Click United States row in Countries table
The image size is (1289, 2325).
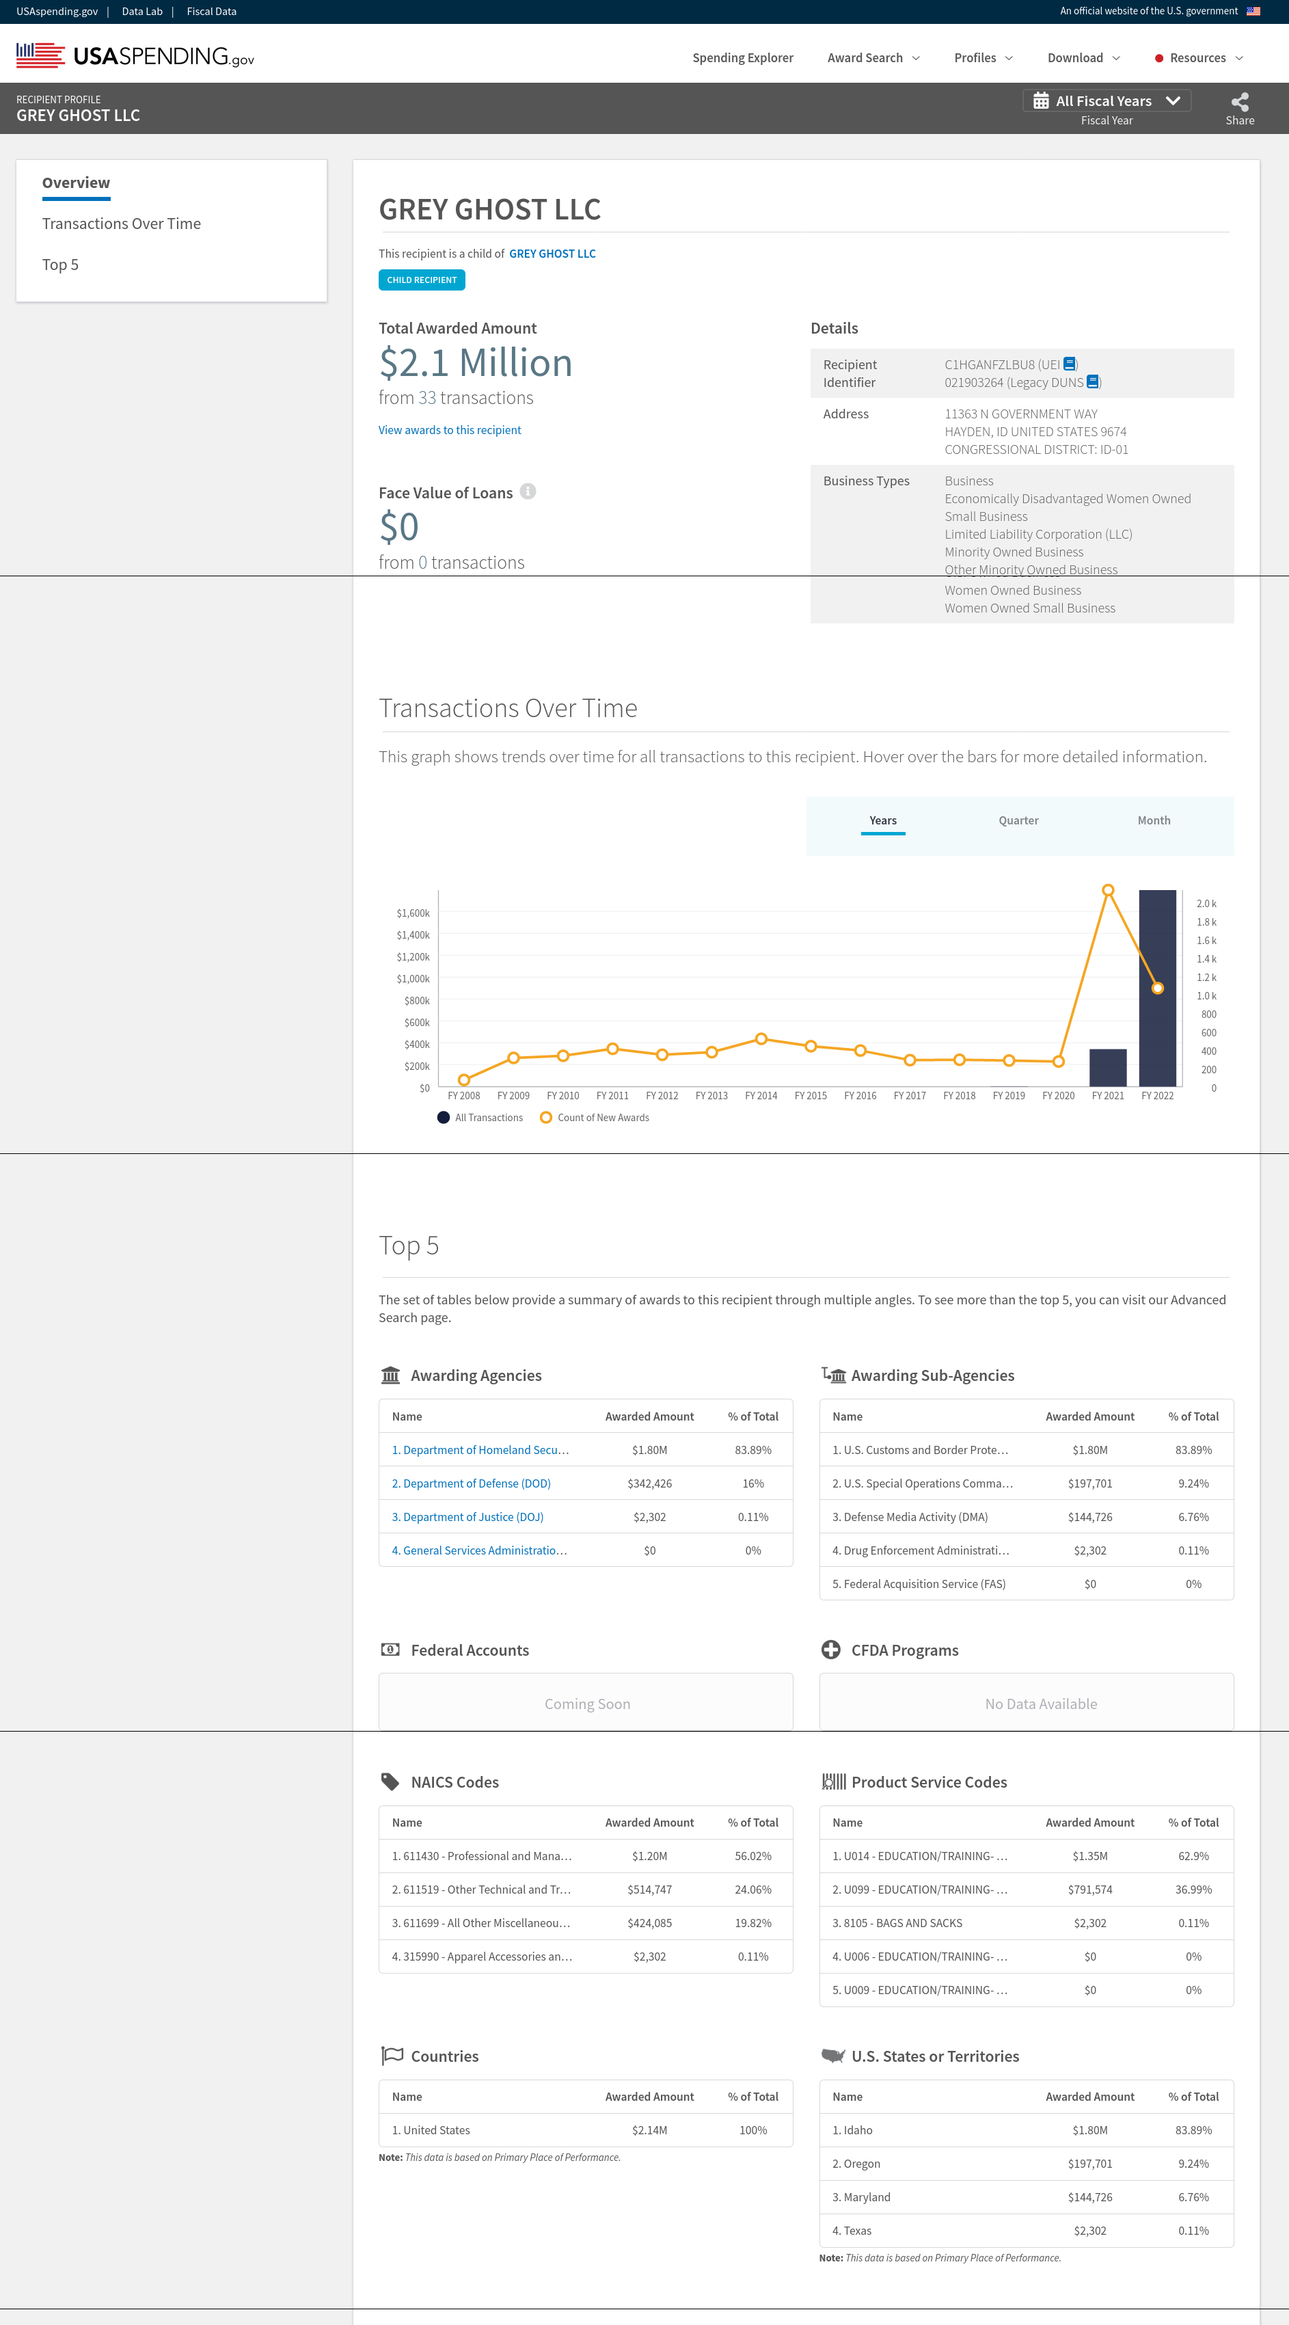586,2130
